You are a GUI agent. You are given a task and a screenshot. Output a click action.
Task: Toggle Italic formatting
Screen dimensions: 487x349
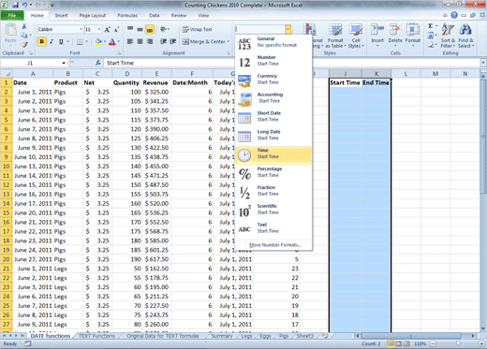click(52, 41)
